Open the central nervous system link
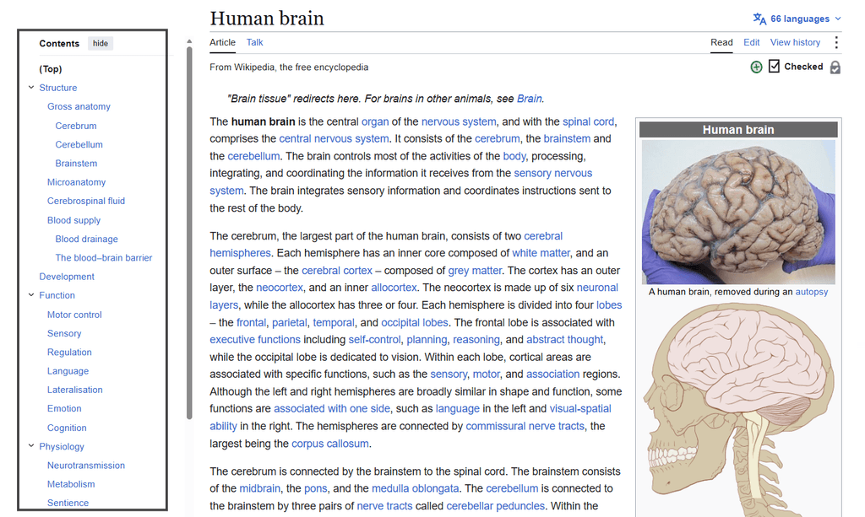865x517 pixels. 334,138
